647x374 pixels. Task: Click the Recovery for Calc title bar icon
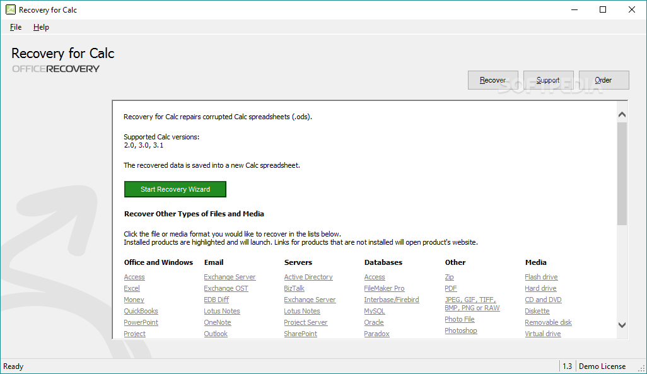pyautogui.click(x=10, y=9)
